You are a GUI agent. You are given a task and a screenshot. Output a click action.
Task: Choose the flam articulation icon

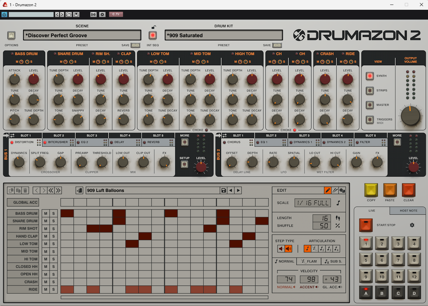point(314,249)
